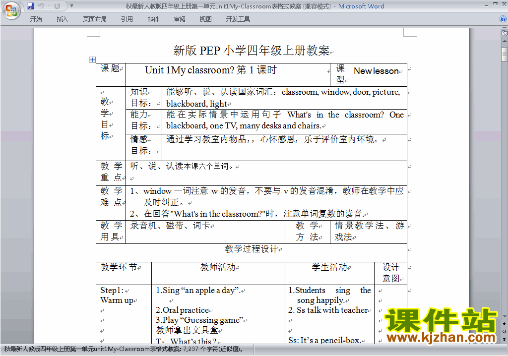Click the 课型 label cell
Viewport: 508px width, 356px height.
coord(340,74)
